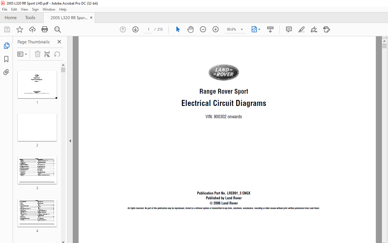The image size is (388, 243).
Task: Open the View menu
Action: coord(25,9)
